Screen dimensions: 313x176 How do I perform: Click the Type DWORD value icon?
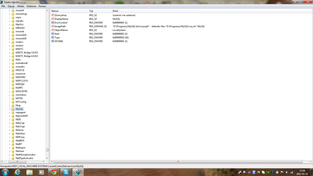tap(52, 38)
